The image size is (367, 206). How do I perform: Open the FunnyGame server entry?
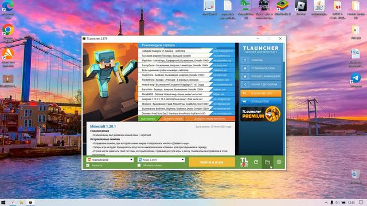(x=175, y=65)
